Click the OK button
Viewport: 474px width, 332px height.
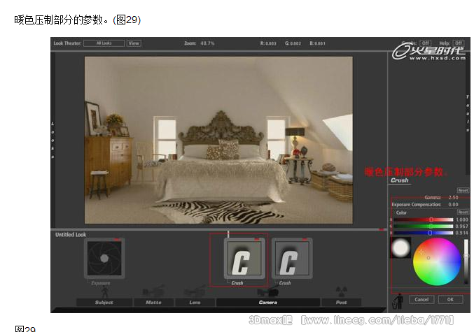pos(450,299)
